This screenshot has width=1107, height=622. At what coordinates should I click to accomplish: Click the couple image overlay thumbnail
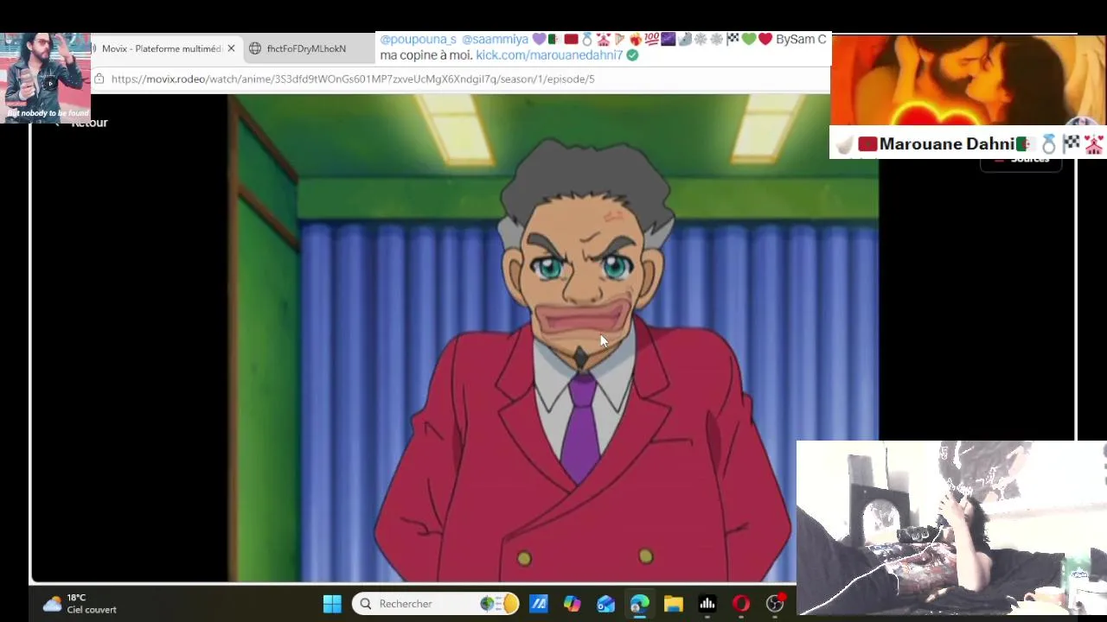968,80
